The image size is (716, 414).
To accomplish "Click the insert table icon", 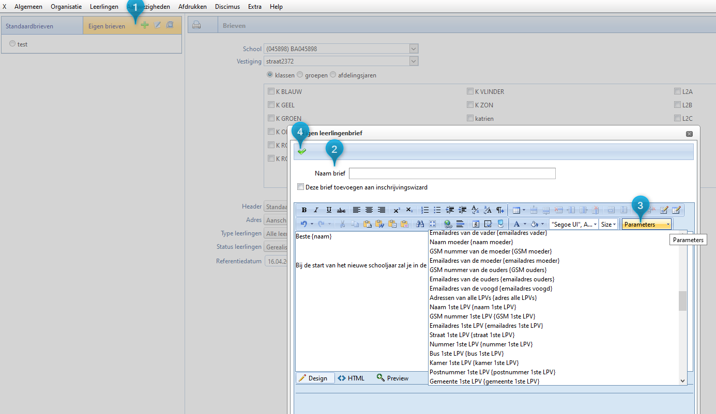I will pos(516,210).
